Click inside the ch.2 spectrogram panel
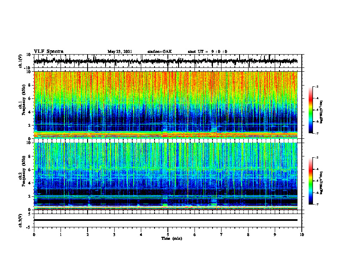The width and height of the screenshot is (340, 263). pyautogui.click(x=166, y=176)
